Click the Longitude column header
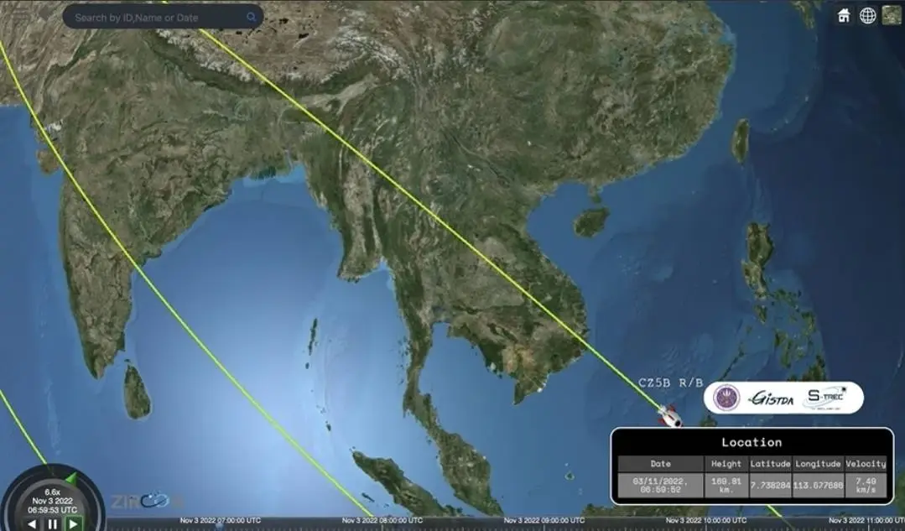This screenshot has height=531, width=905. (x=818, y=463)
